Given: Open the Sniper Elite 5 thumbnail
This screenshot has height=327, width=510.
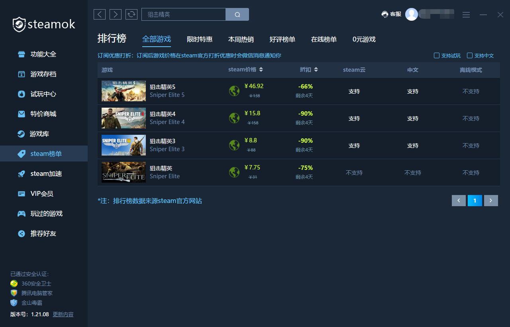Looking at the screenshot, I should click(124, 91).
